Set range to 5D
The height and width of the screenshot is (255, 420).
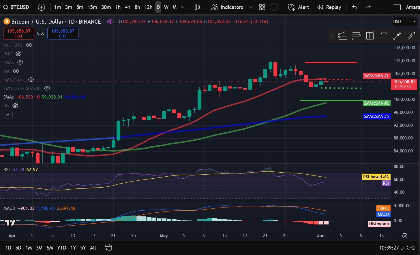tap(18, 248)
